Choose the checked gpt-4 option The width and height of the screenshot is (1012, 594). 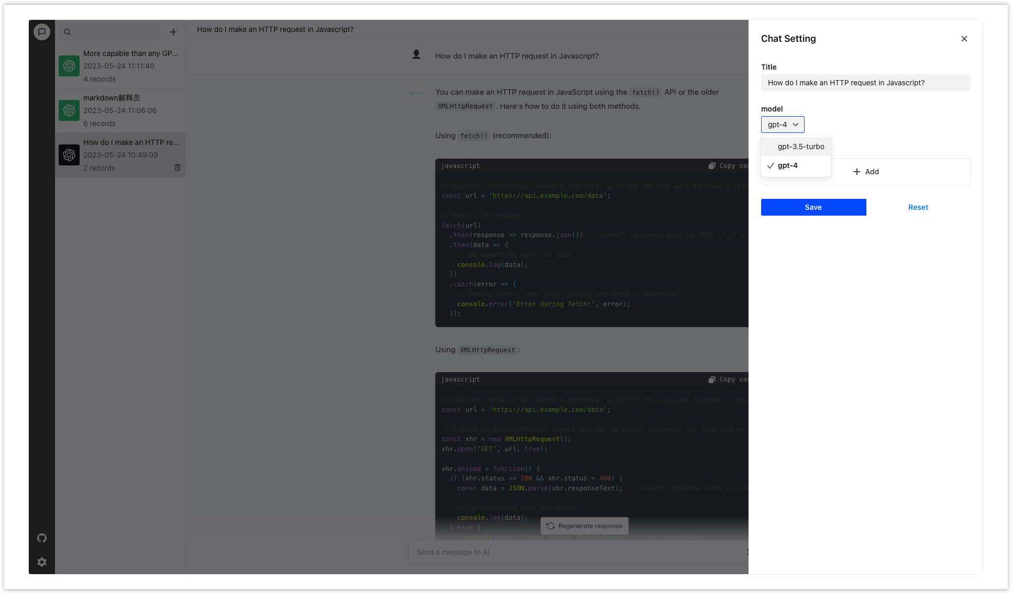[788, 165]
